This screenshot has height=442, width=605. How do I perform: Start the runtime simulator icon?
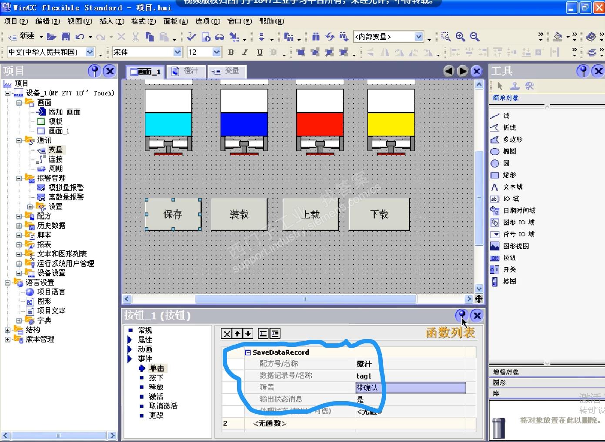(206, 37)
